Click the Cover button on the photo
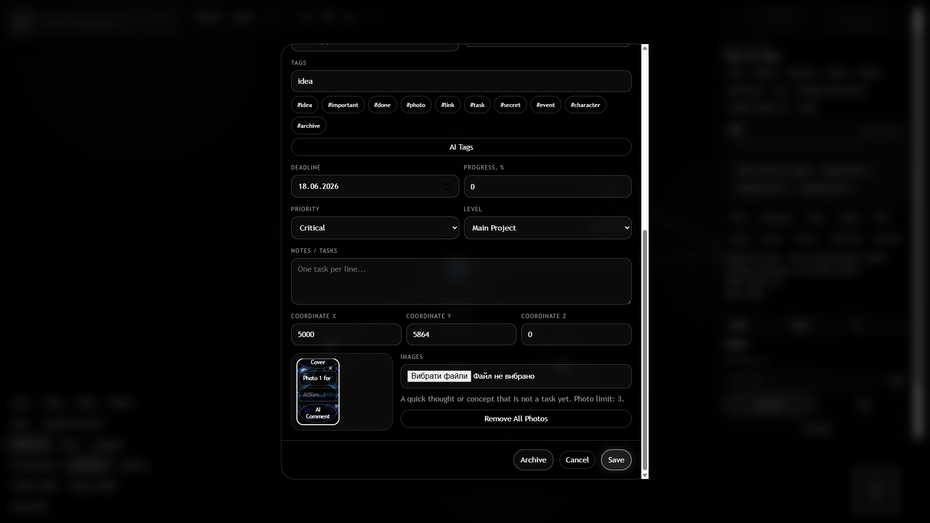 click(x=318, y=362)
